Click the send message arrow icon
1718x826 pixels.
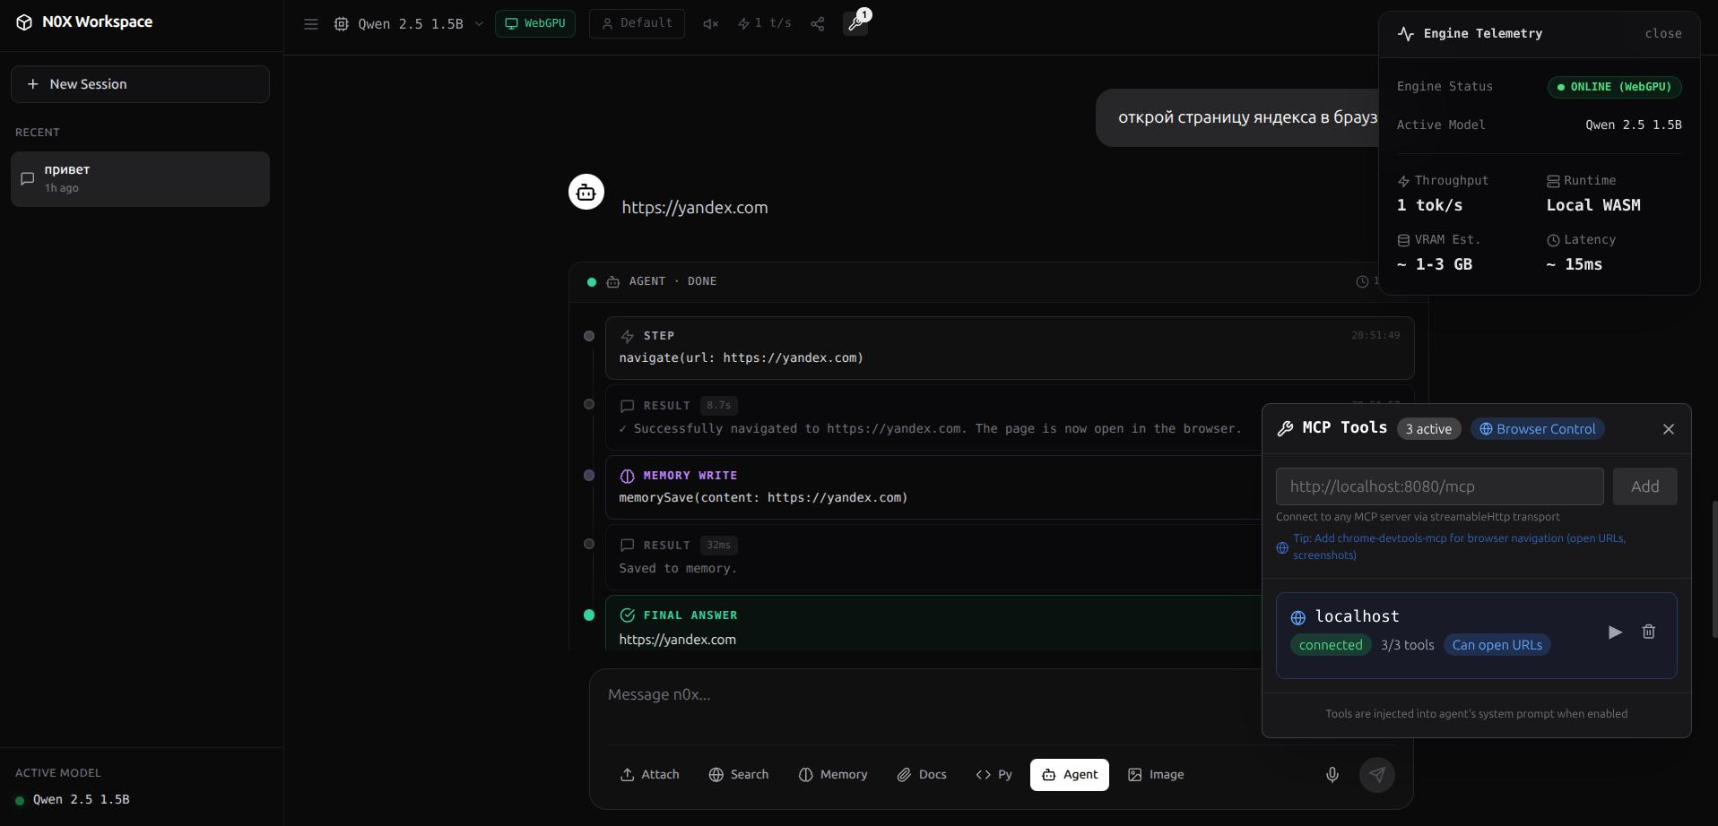1376,775
